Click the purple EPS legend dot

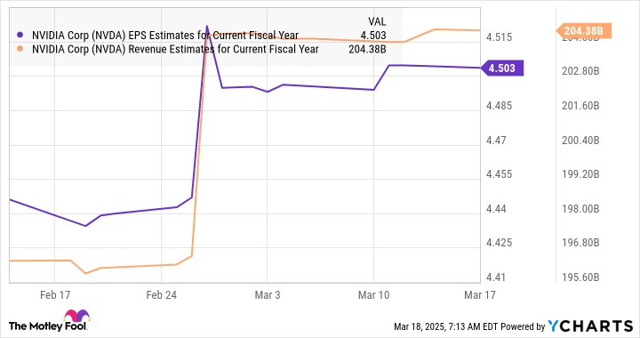pos(20,35)
